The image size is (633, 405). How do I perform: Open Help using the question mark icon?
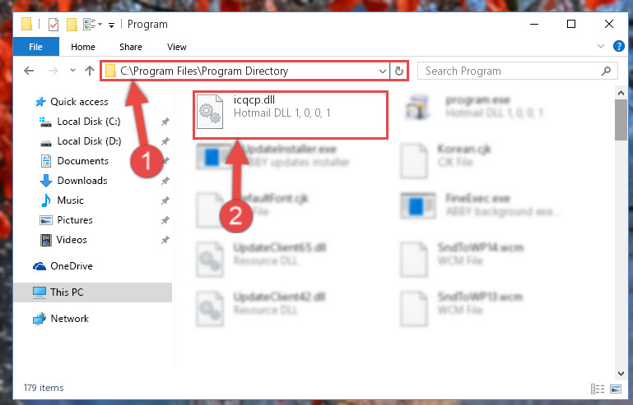(x=618, y=46)
